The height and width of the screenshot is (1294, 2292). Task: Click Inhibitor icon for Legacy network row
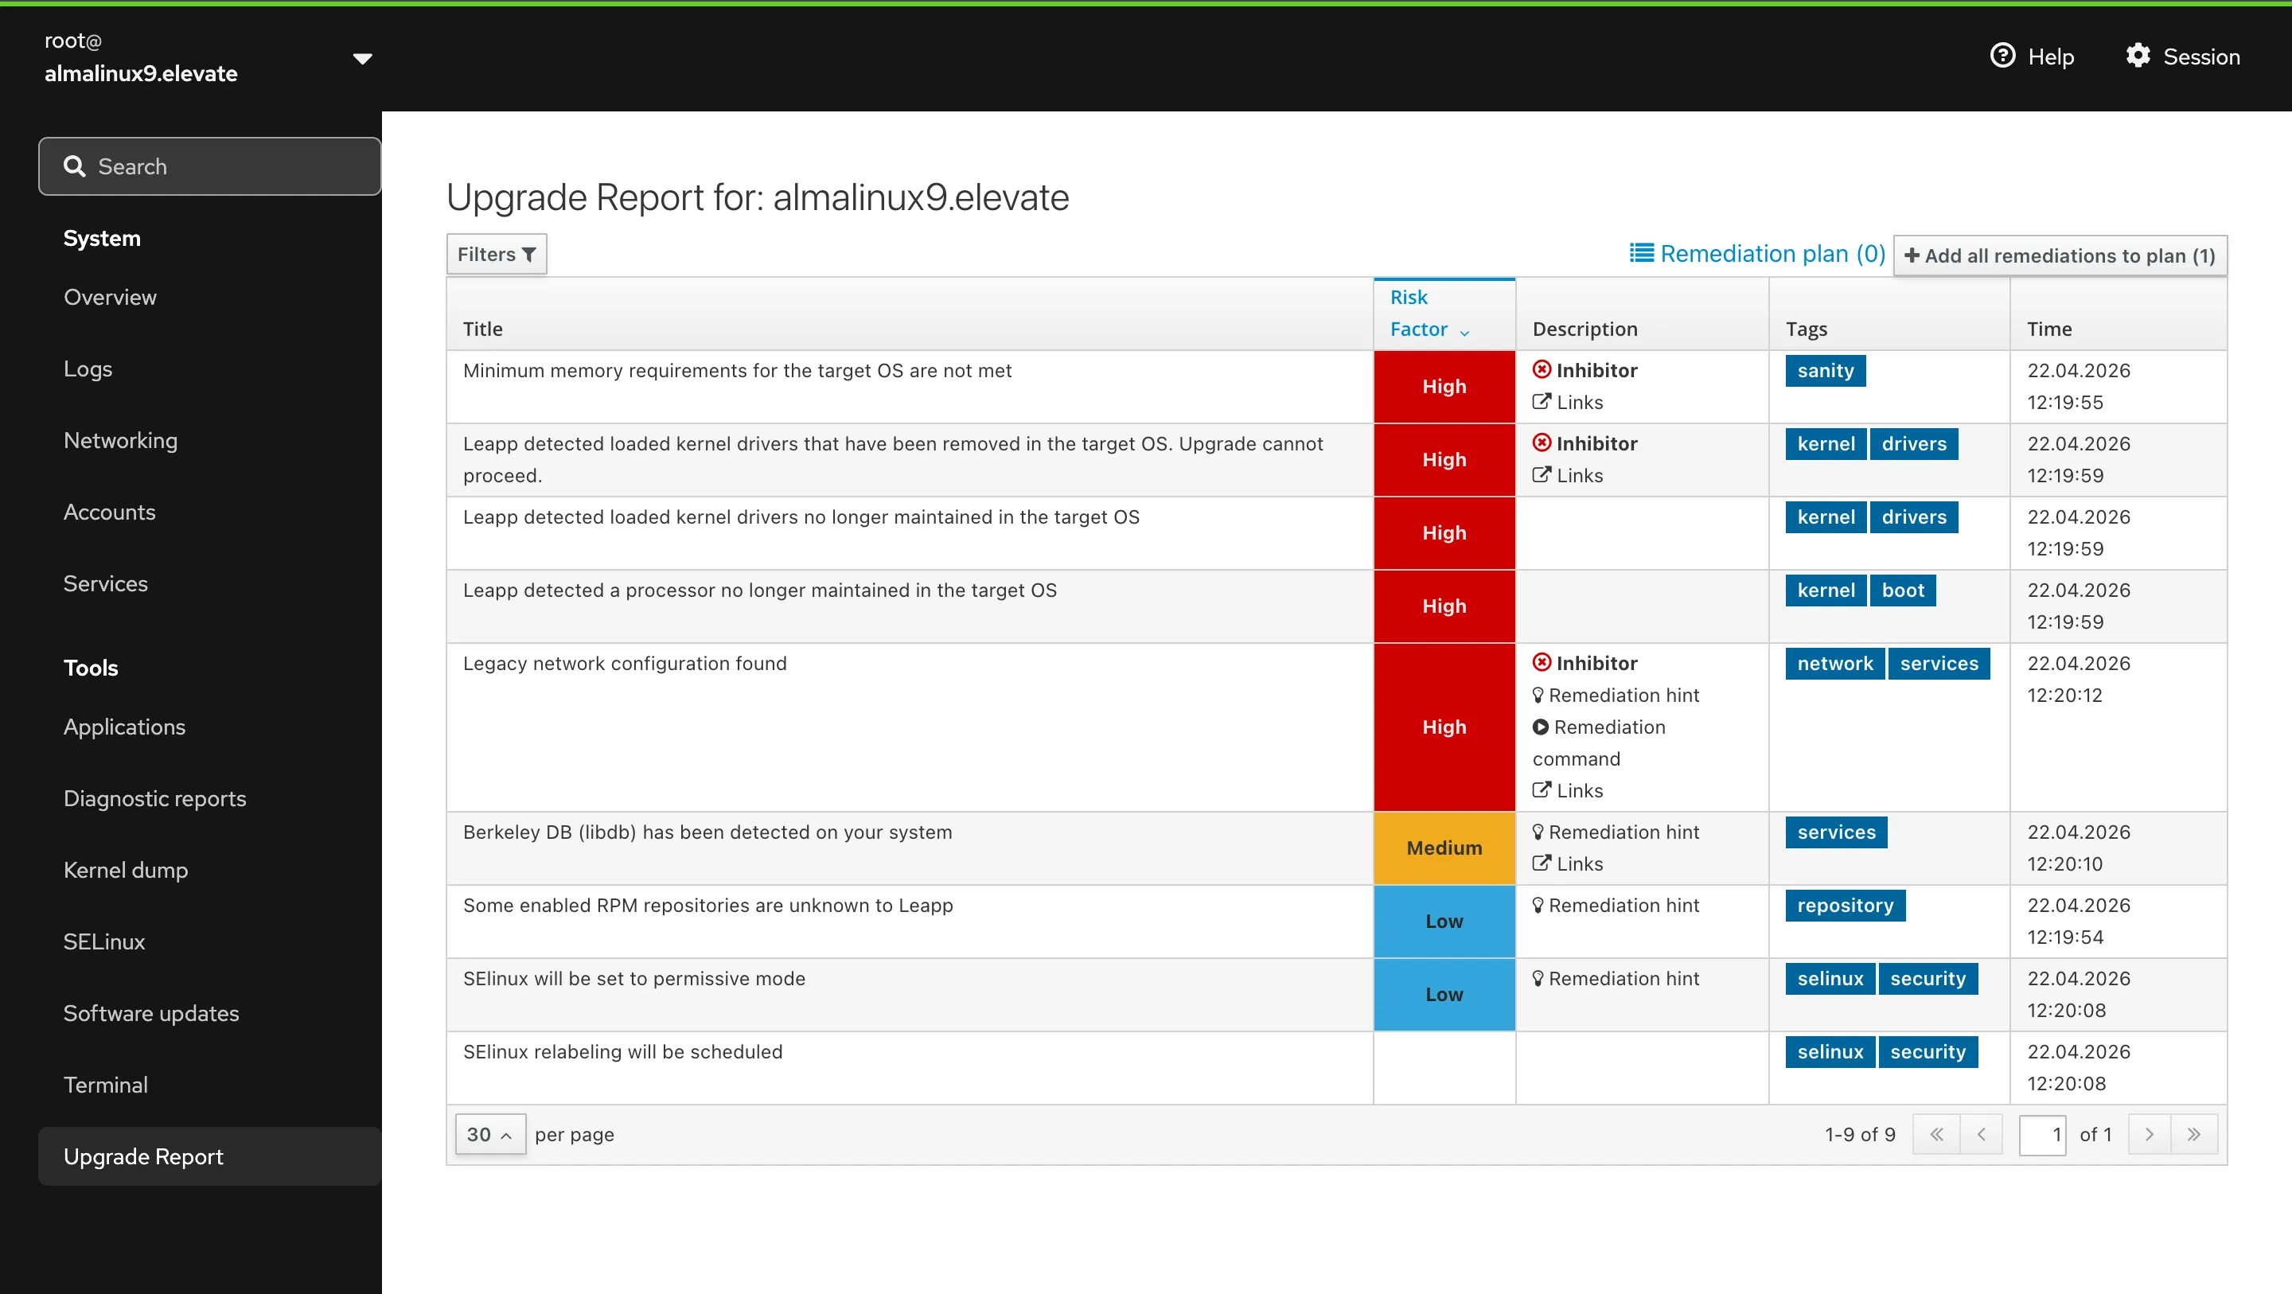click(x=1542, y=662)
